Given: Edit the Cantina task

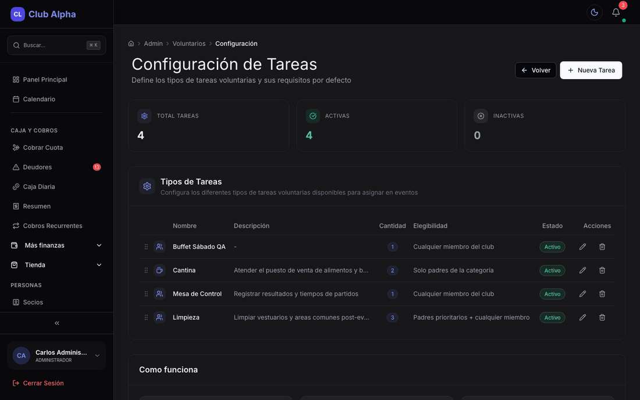Looking at the screenshot, I should (582, 270).
